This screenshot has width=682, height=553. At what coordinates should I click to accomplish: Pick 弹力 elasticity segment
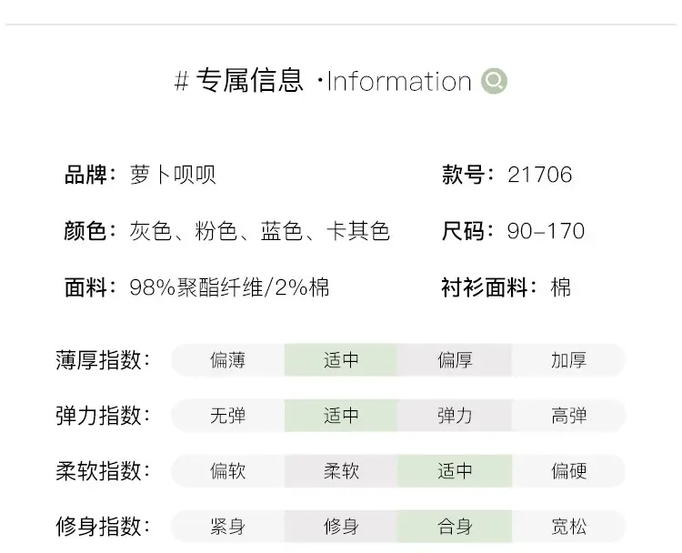click(455, 415)
